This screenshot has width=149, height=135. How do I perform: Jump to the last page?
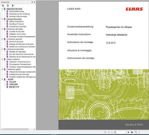(132, 132)
